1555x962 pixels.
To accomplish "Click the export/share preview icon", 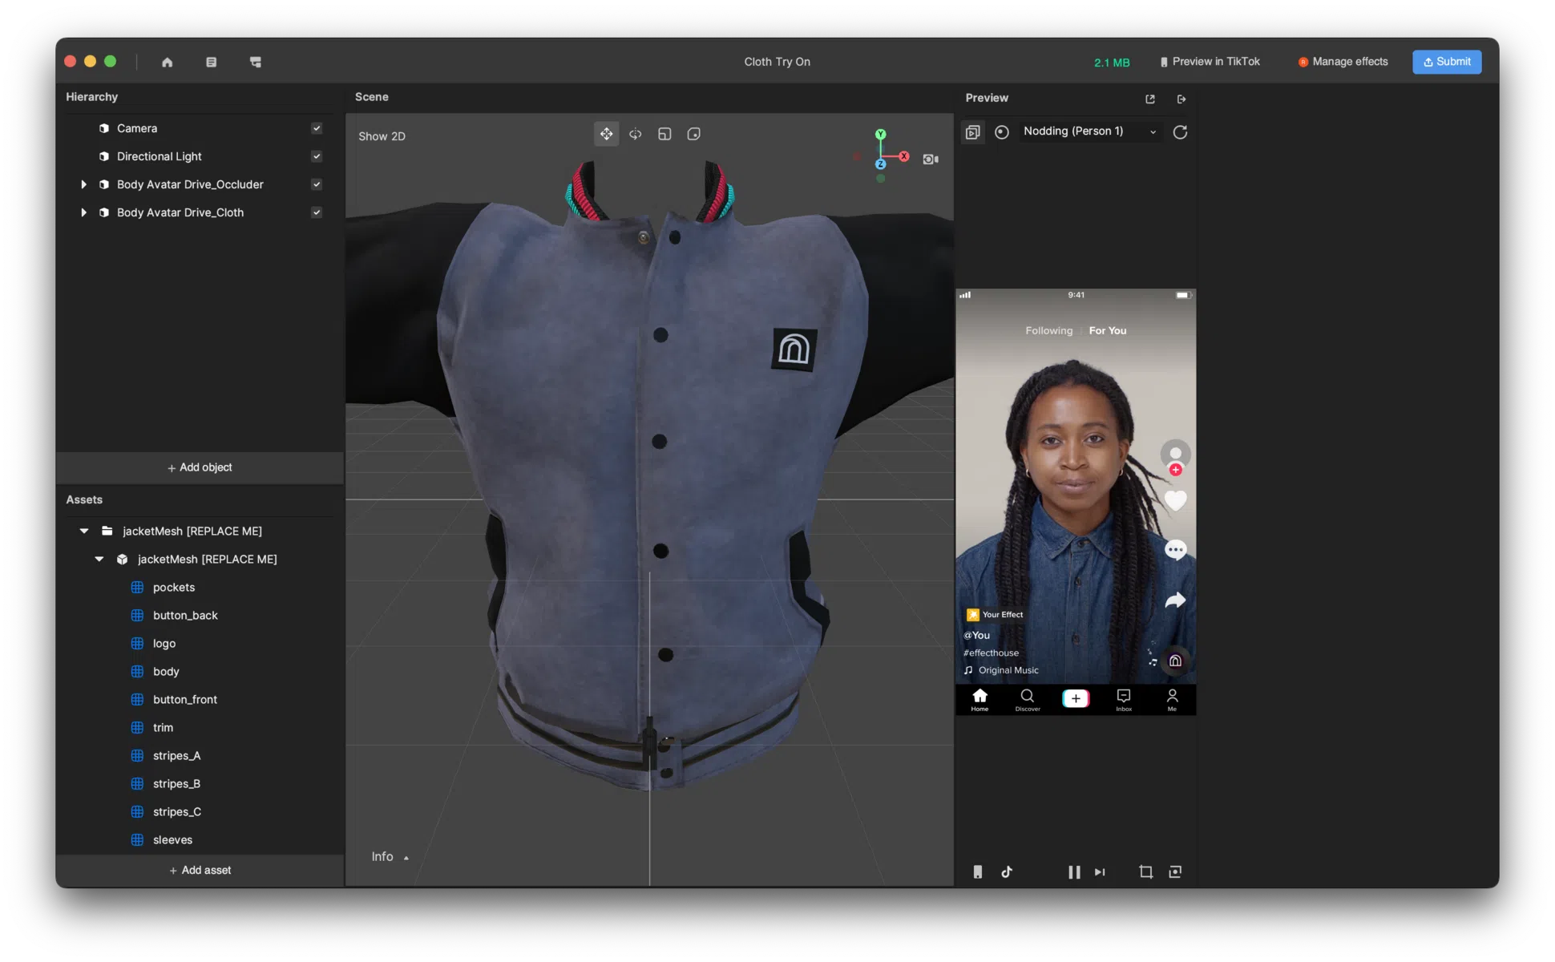I will [x=1151, y=98].
